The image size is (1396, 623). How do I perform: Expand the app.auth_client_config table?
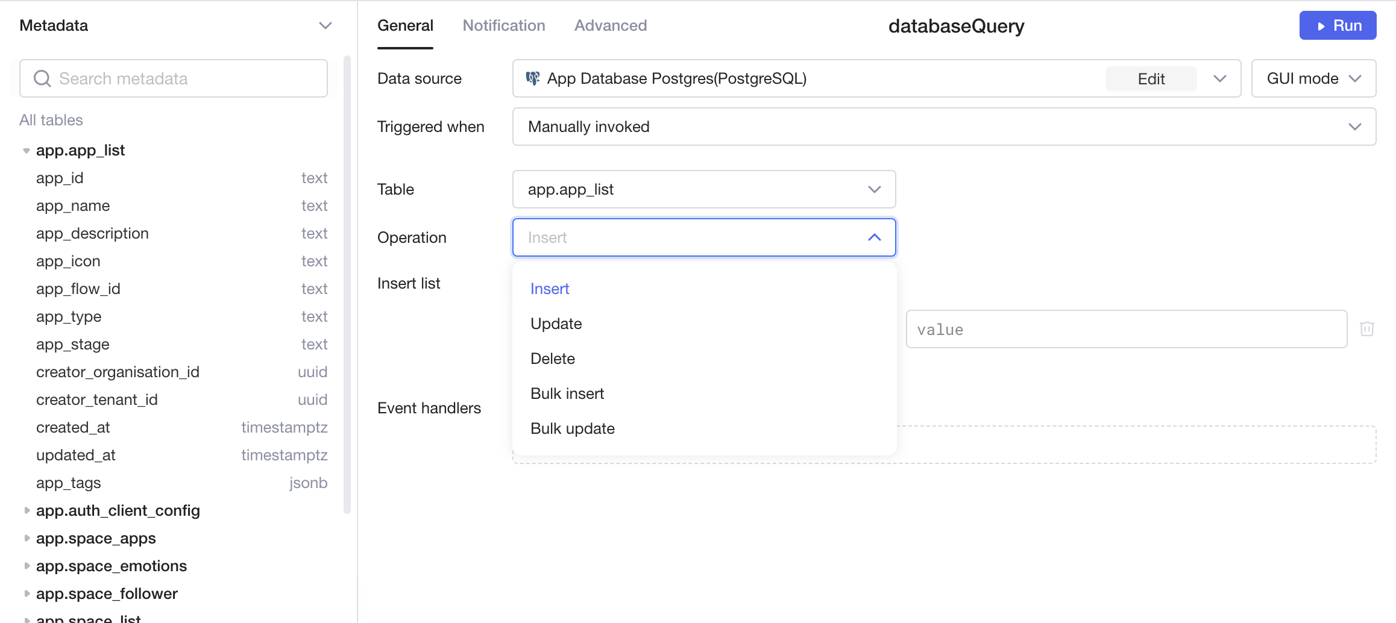(27, 510)
